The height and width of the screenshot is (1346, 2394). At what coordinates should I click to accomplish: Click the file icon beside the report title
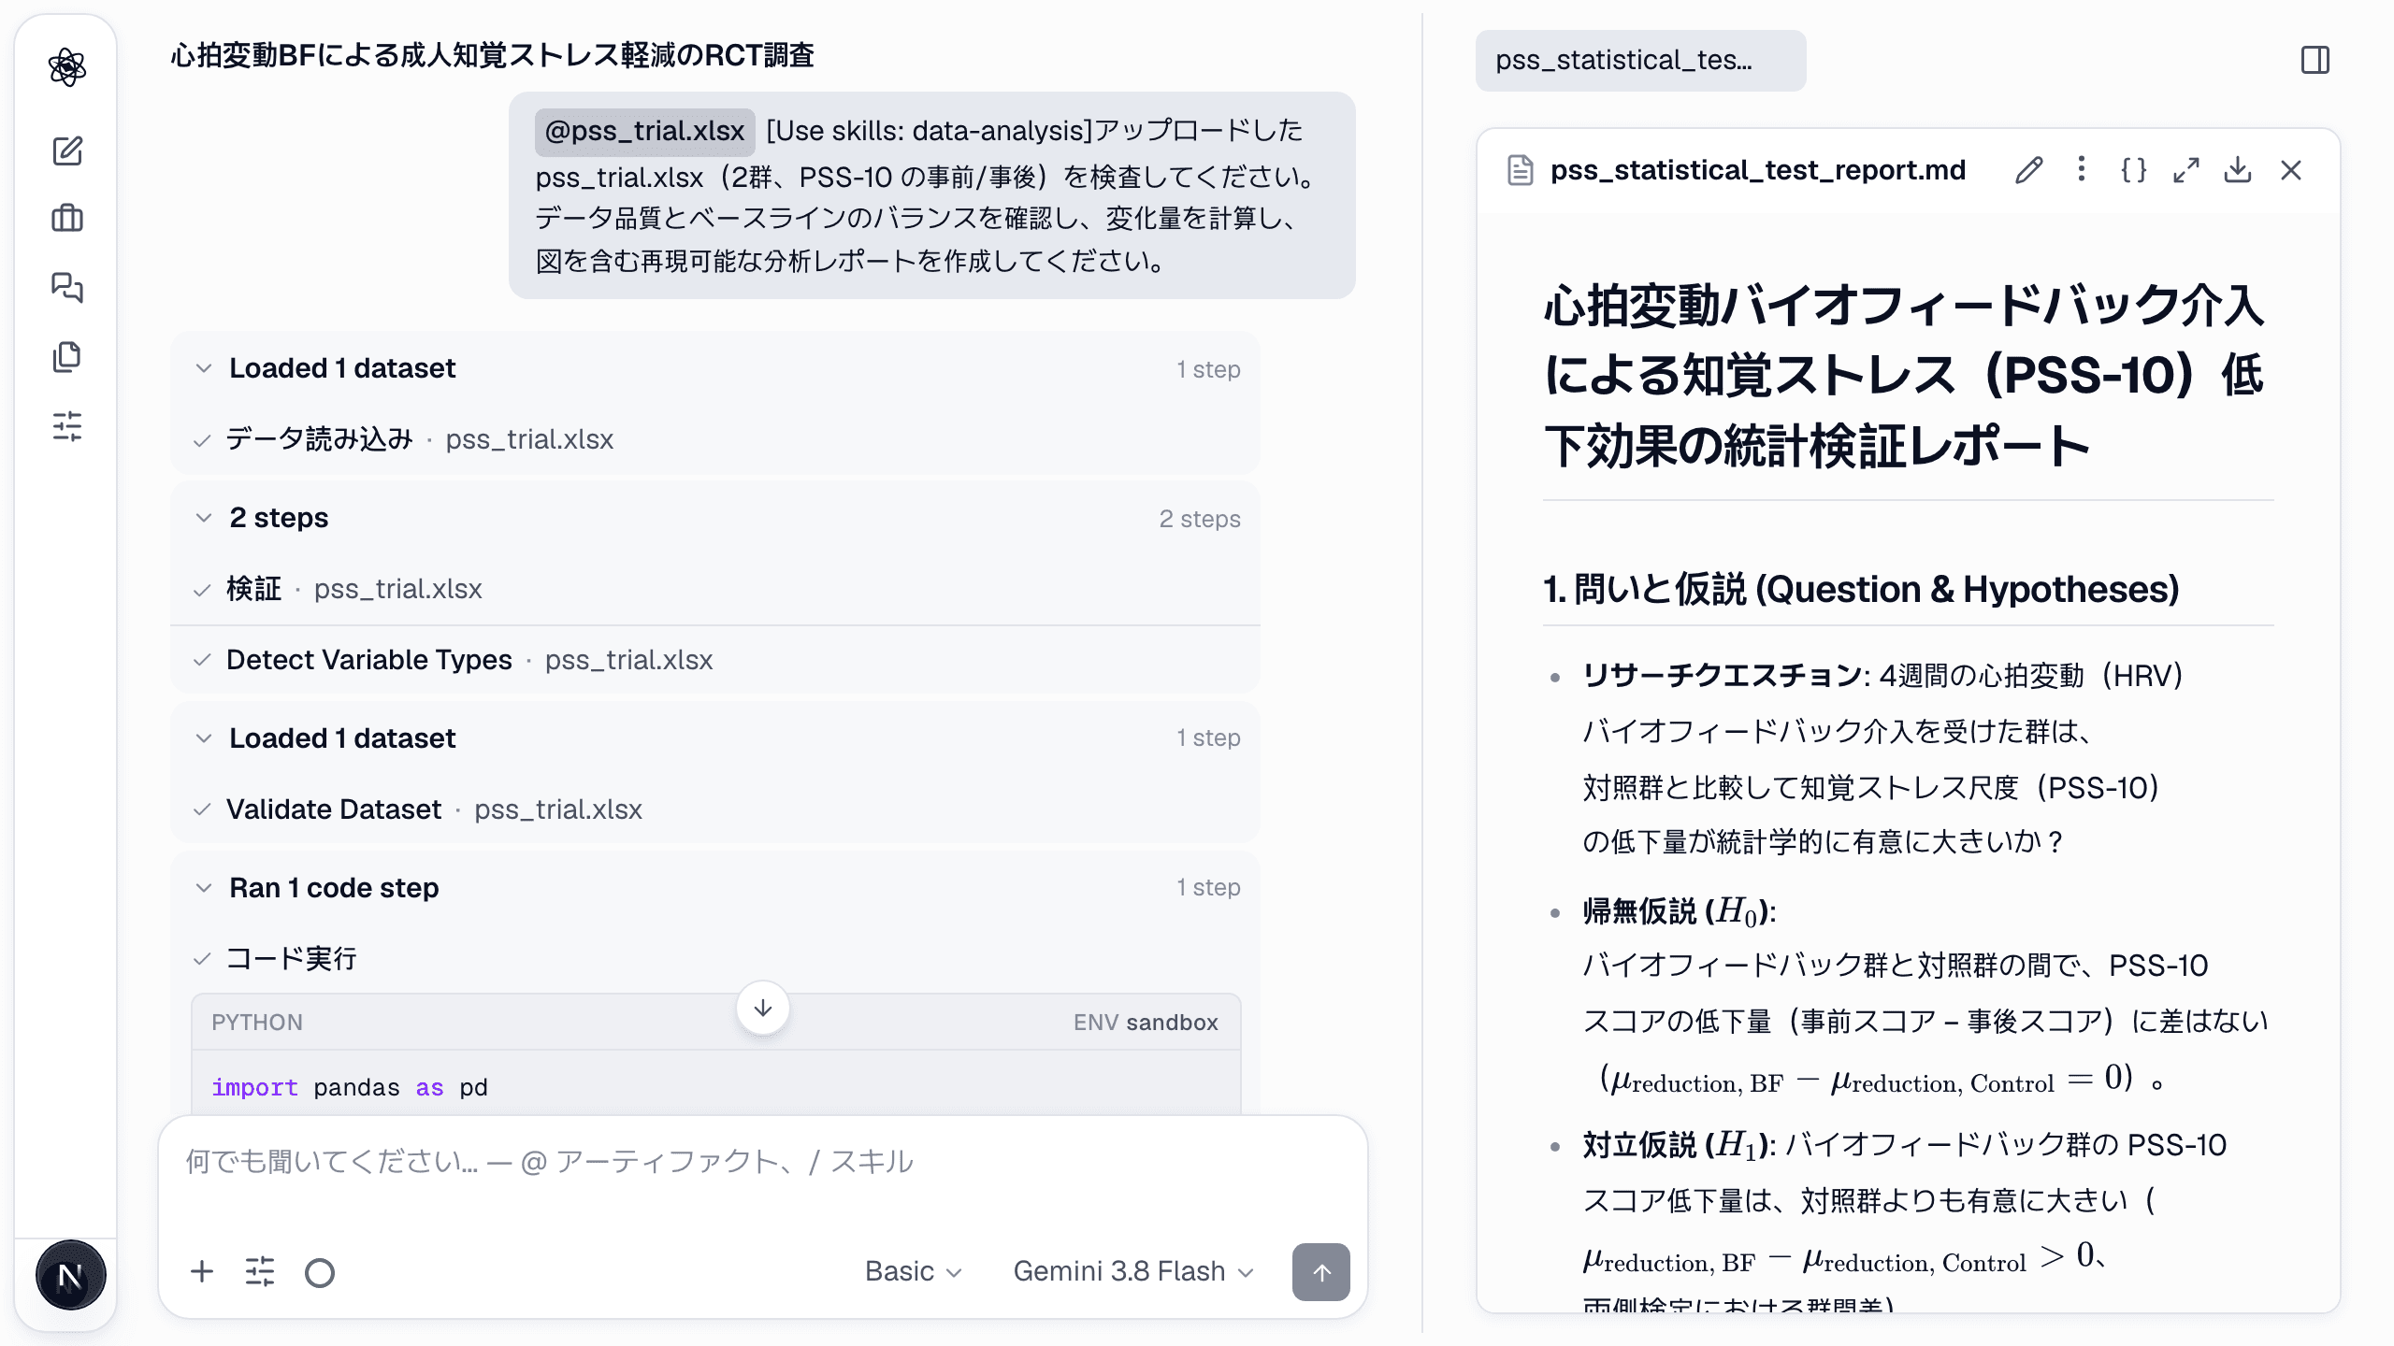(1521, 170)
